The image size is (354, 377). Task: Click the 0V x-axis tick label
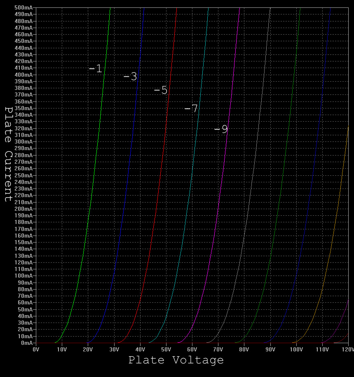click(x=36, y=349)
